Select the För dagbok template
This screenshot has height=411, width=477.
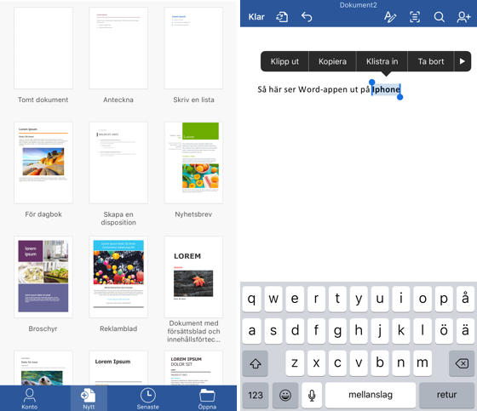(43, 163)
